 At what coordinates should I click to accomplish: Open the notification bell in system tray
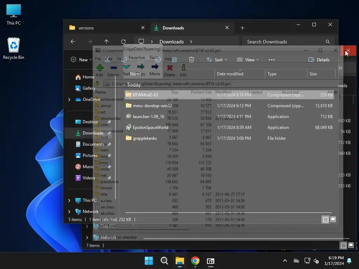[350, 261]
